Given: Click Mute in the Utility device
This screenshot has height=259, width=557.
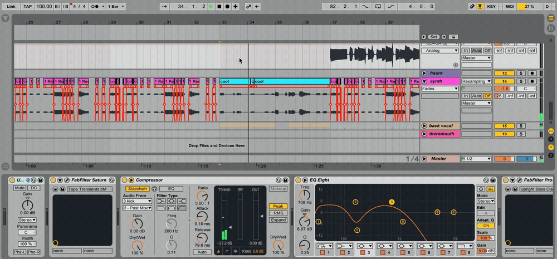Looking at the screenshot, I should tap(19, 188).
